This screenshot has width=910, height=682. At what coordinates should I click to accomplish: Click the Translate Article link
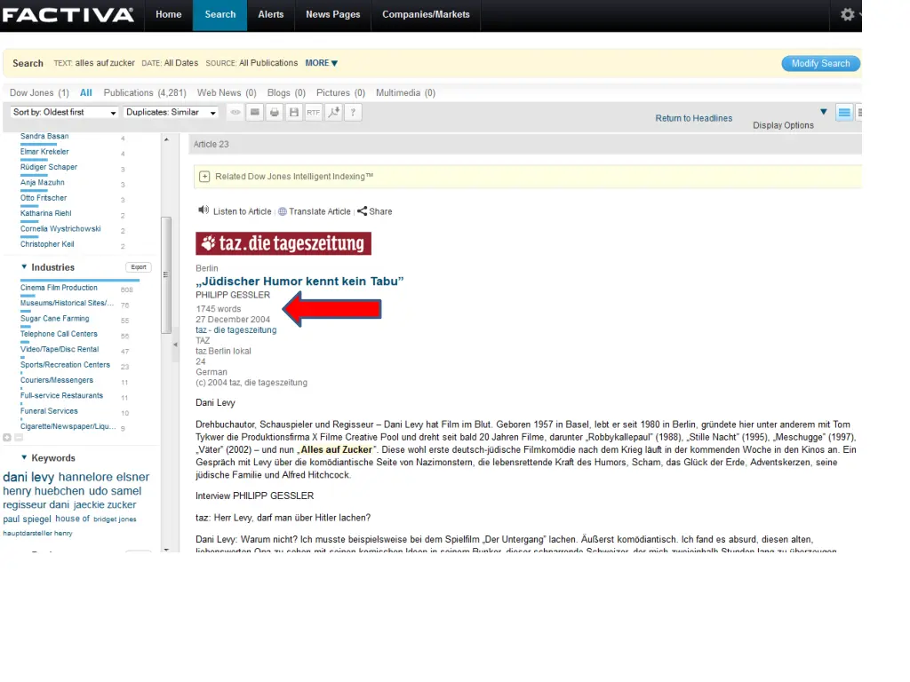[320, 211]
